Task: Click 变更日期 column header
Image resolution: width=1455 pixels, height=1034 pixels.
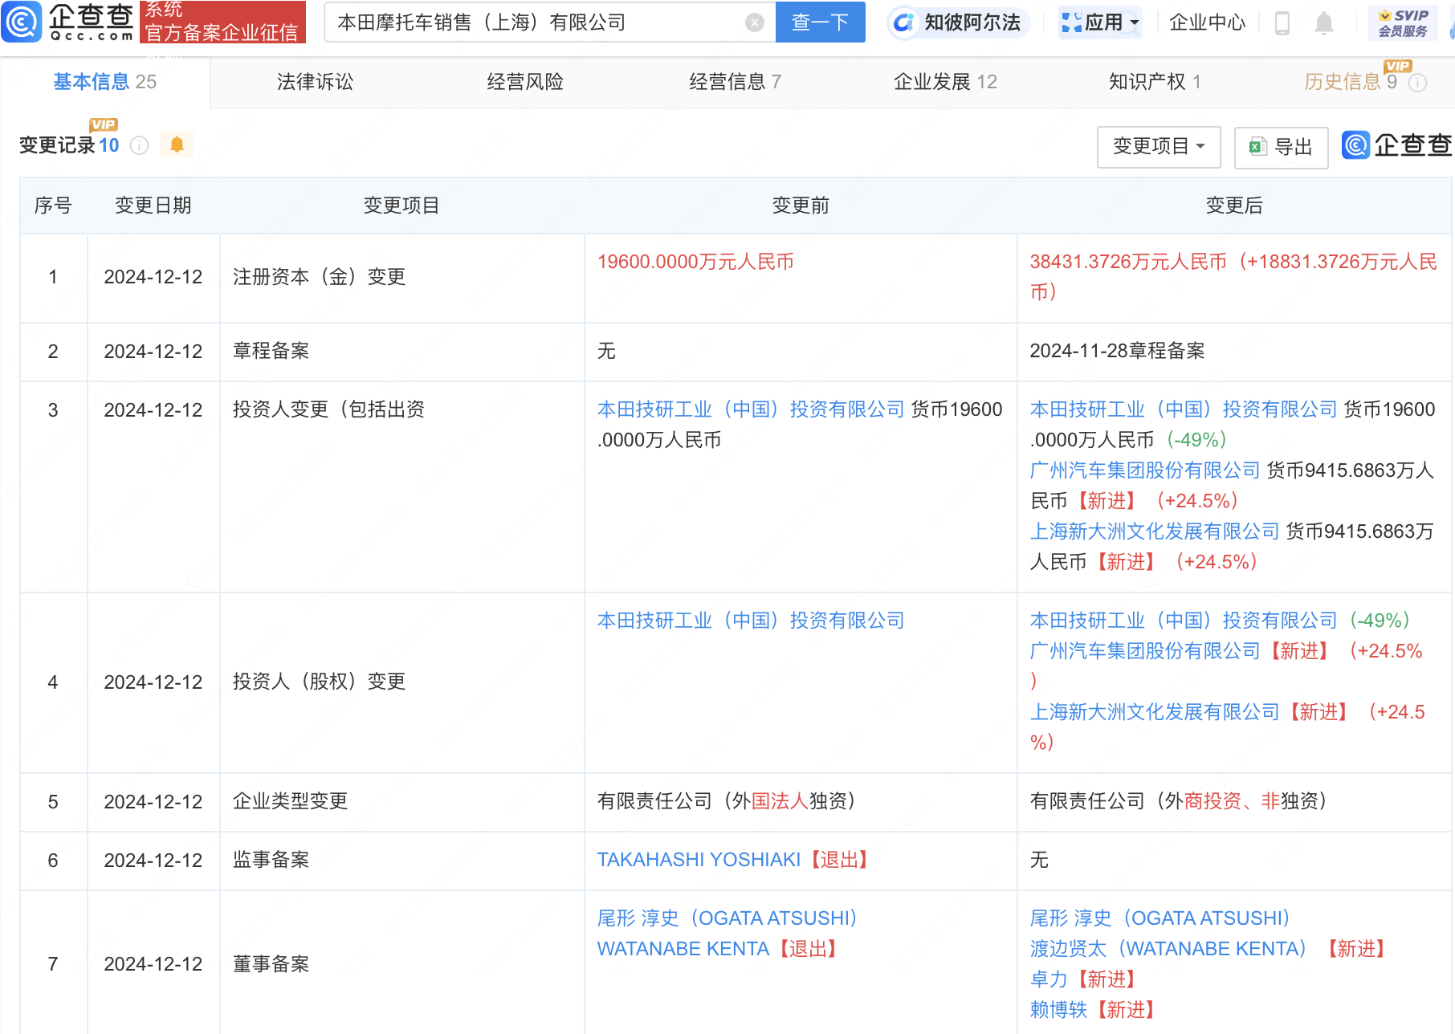Action: click(153, 206)
